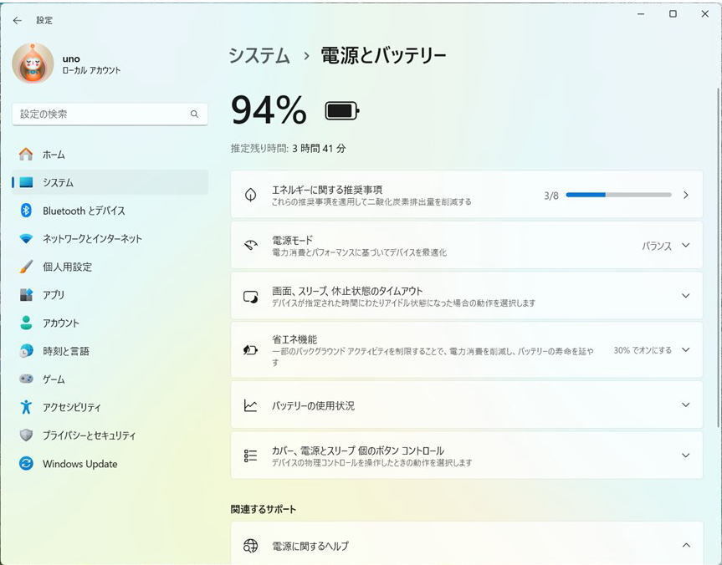Open アプリ settings page
The image size is (722, 565).
110,295
